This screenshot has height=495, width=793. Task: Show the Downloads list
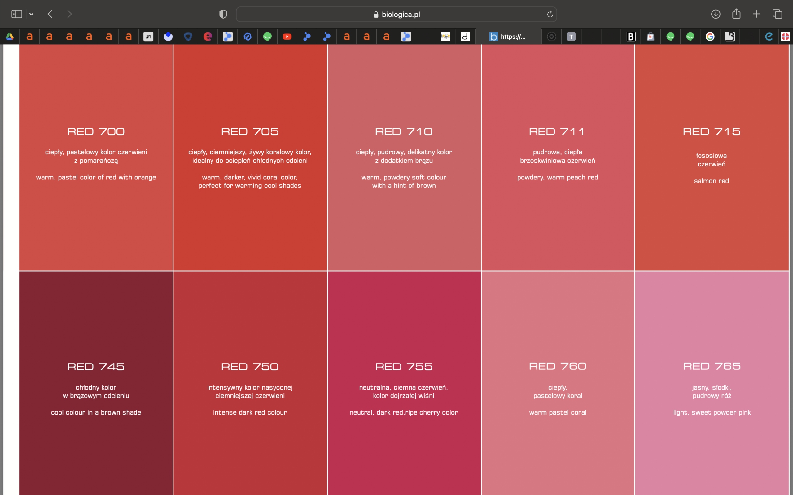click(x=715, y=14)
